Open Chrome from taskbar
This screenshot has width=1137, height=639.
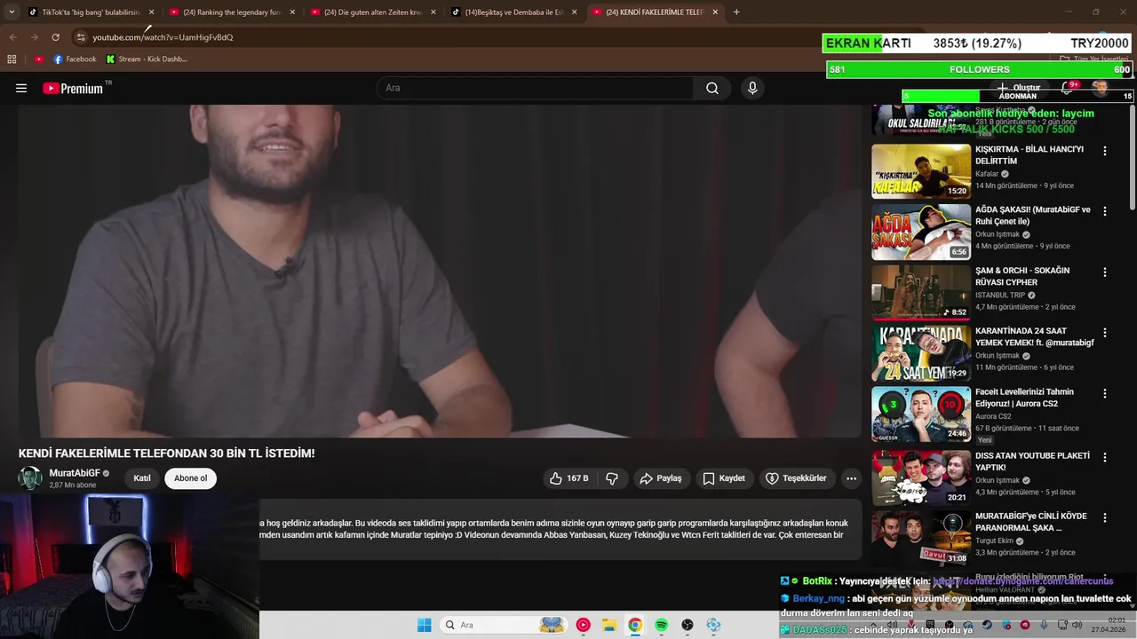pyautogui.click(x=635, y=625)
